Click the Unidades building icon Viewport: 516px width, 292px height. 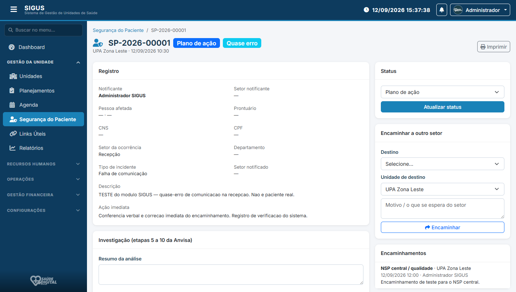(13, 76)
